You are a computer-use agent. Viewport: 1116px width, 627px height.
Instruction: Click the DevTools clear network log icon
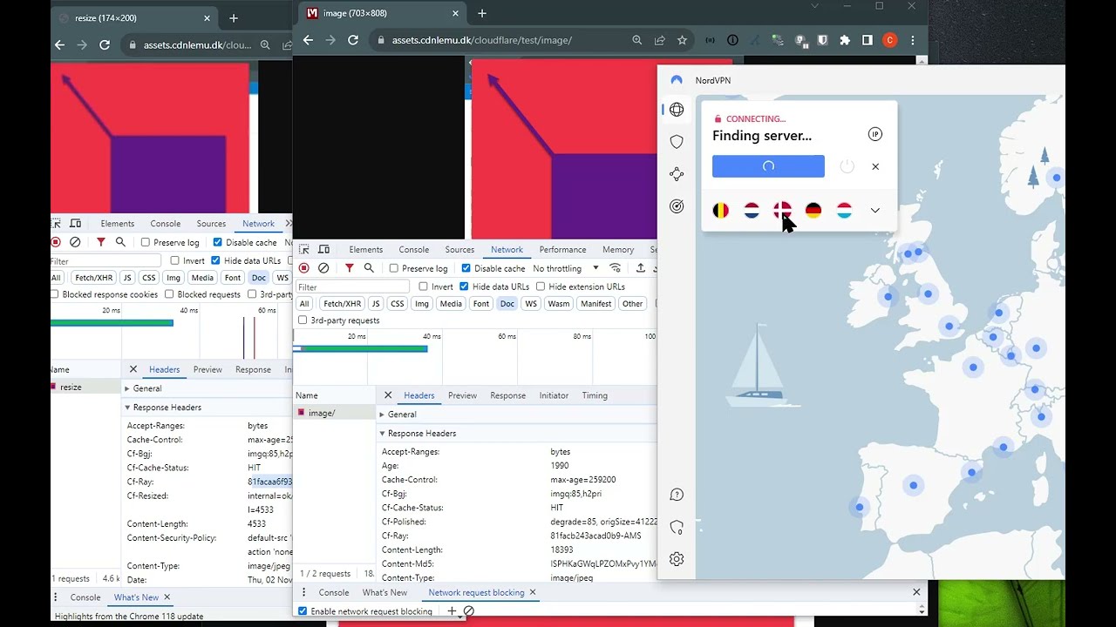click(323, 268)
